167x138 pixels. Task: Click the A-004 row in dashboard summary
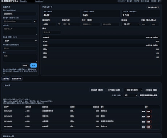pos(101,41)
